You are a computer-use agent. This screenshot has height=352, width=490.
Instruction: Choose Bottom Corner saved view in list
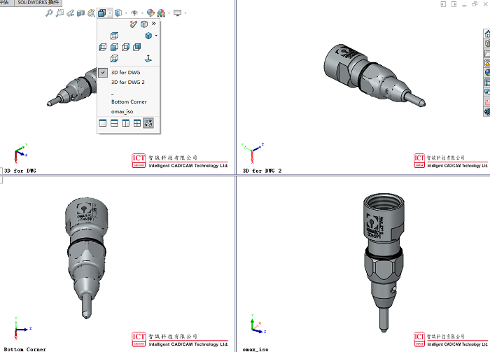129,101
